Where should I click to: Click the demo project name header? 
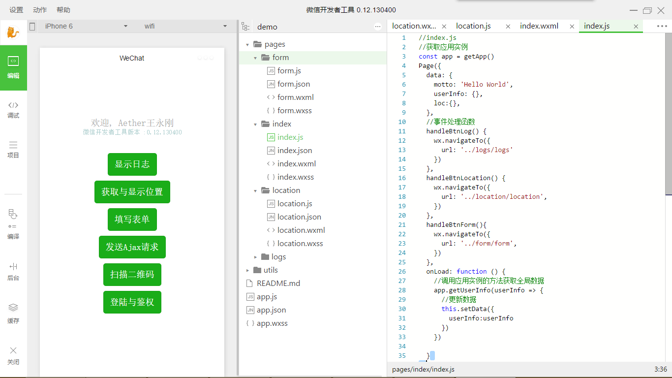pyautogui.click(x=267, y=27)
